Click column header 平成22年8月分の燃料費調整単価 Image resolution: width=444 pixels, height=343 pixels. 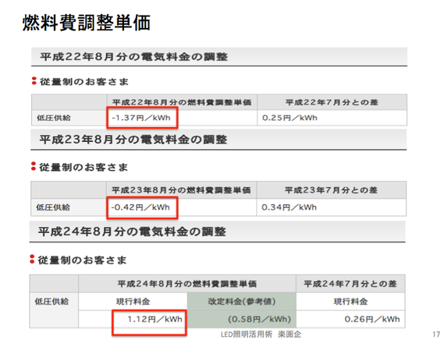(x=182, y=102)
